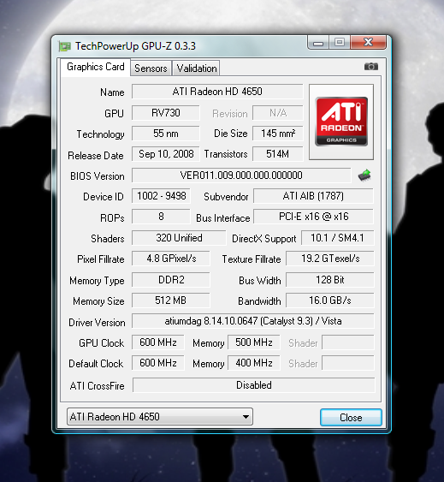Image resolution: width=444 pixels, height=482 pixels.
Task: Minimize the GPU-Z window
Action: coord(318,43)
